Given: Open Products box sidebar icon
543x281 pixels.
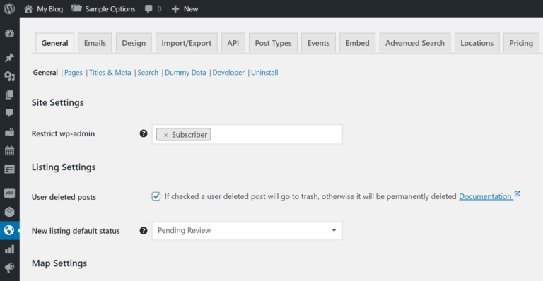Looking at the screenshot, I should click(x=9, y=212).
